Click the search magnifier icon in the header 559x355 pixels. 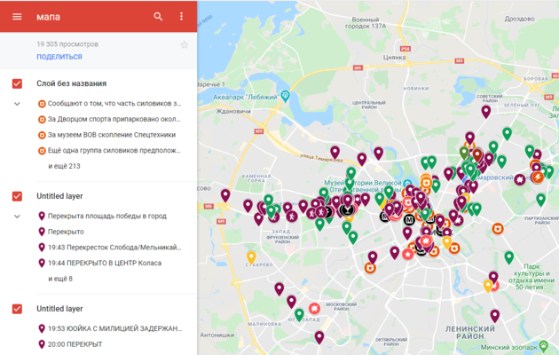(158, 17)
